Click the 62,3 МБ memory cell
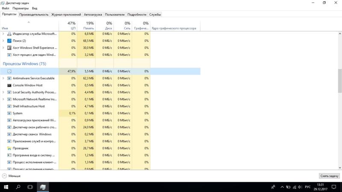The height and width of the screenshot is (192, 342). [86, 78]
